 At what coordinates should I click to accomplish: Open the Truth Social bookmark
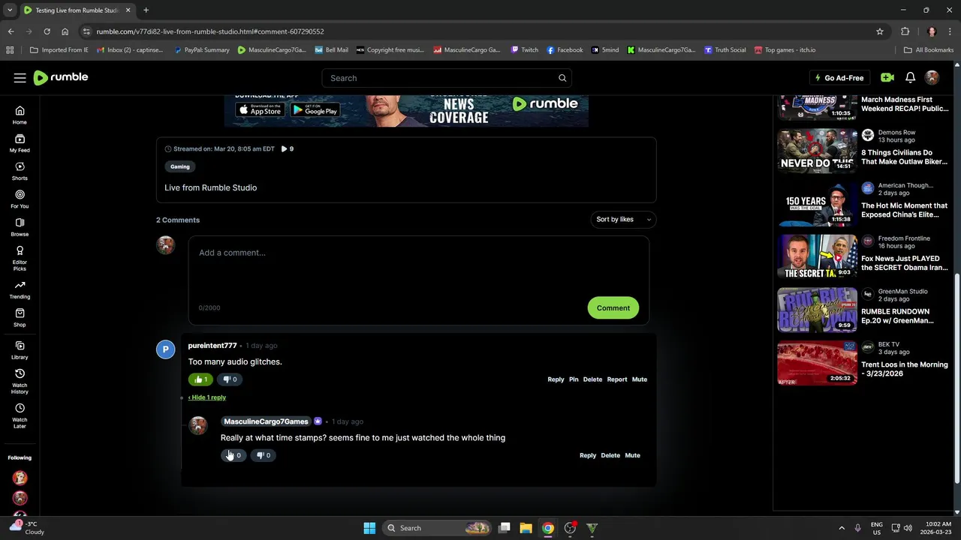725,50
